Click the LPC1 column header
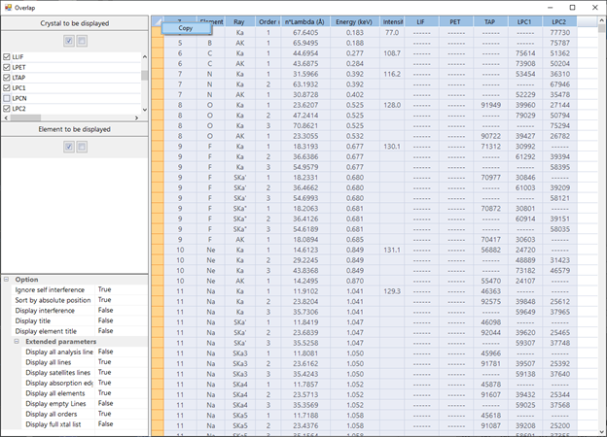 coord(524,20)
